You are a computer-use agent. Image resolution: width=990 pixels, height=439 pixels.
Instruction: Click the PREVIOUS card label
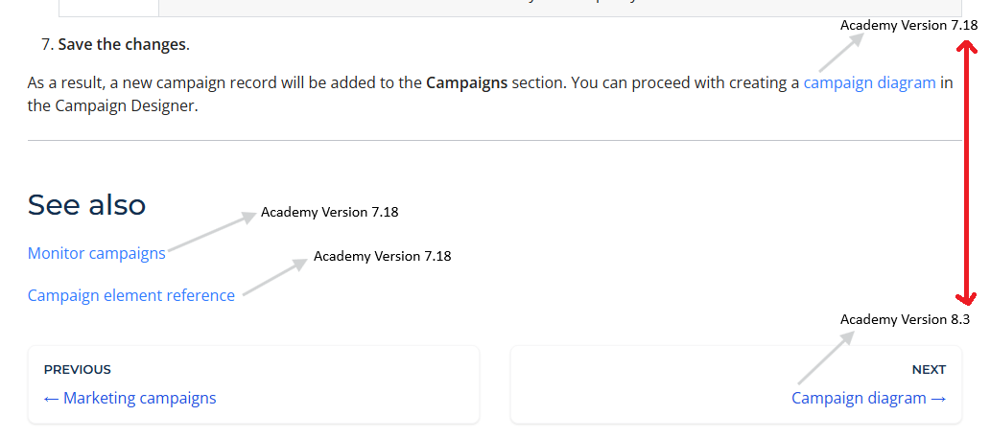click(78, 369)
